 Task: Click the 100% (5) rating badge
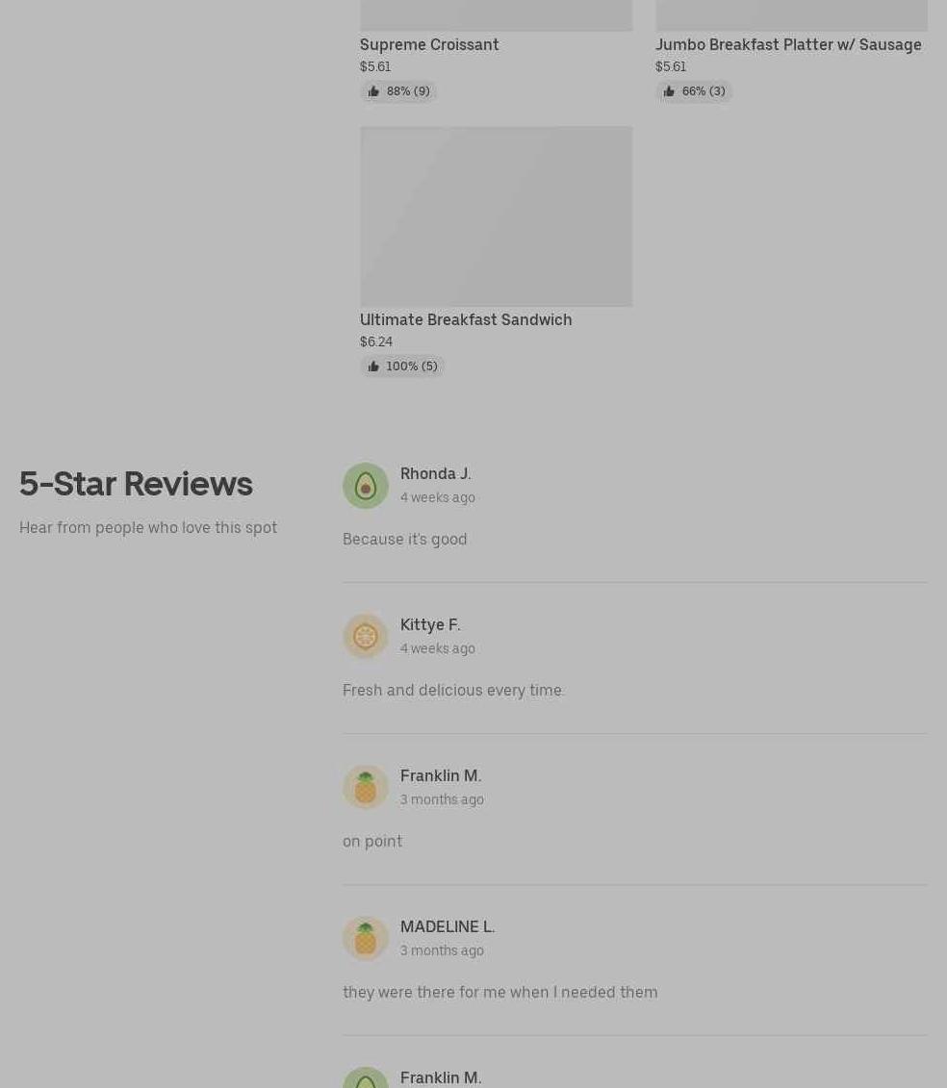[402, 367]
